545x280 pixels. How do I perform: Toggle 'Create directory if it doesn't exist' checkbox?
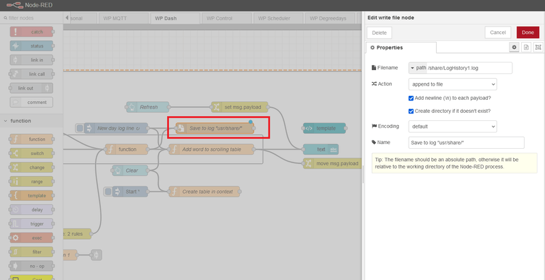(x=411, y=111)
